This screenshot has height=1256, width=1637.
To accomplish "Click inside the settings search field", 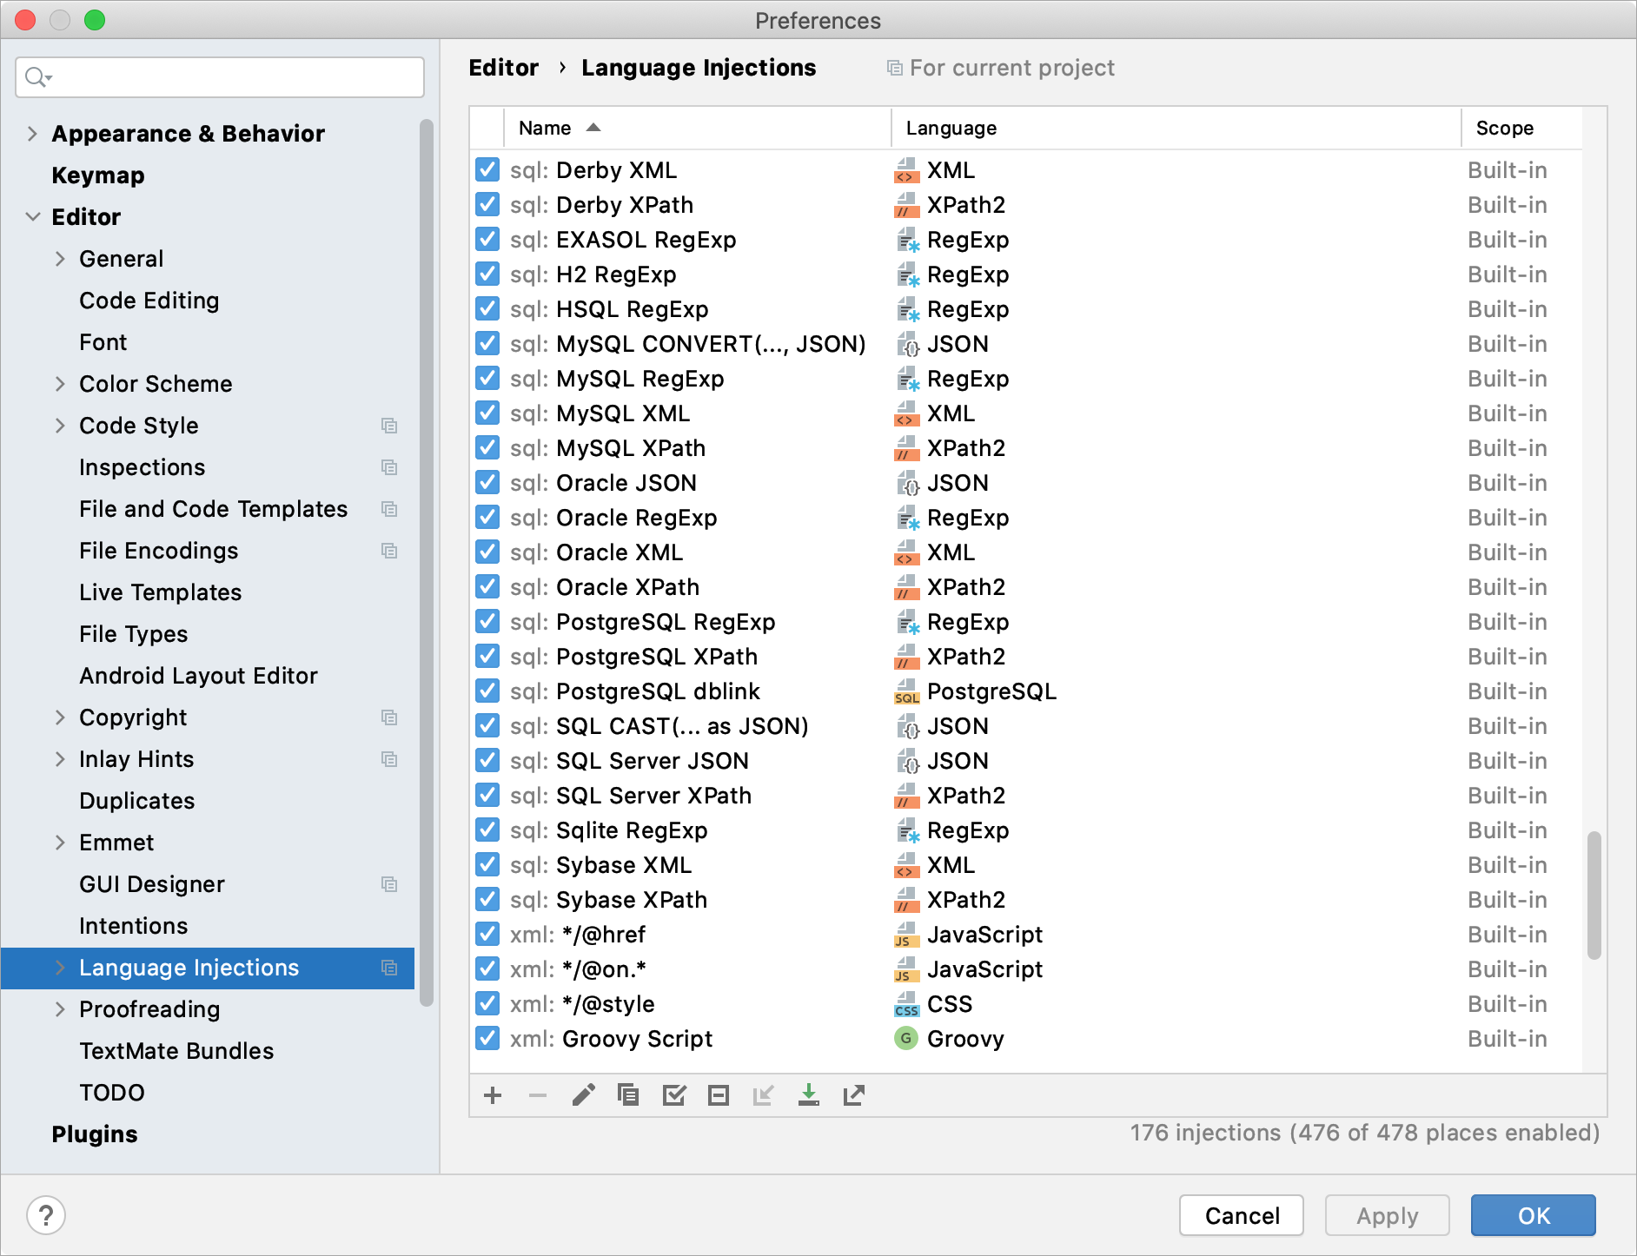I will click(x=220, y=77).
